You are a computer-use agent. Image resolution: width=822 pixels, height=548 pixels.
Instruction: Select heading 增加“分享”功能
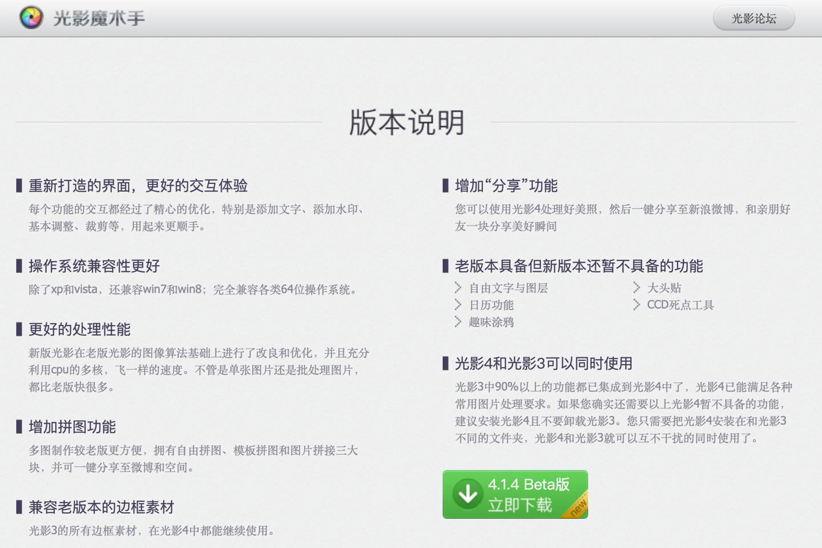506,186
